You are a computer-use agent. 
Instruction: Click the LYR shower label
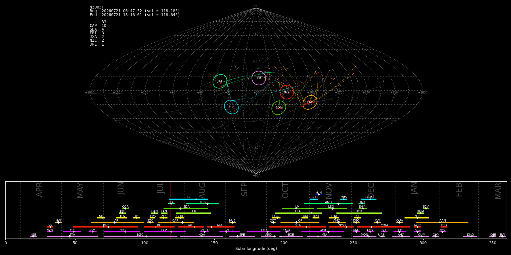point(50,226)
